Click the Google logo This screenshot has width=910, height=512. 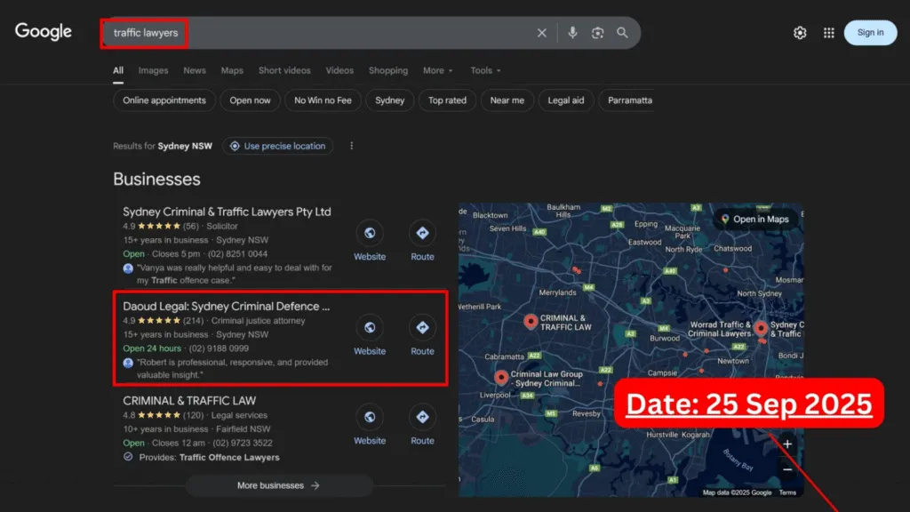pyautogui.click(x=43, y=32)
